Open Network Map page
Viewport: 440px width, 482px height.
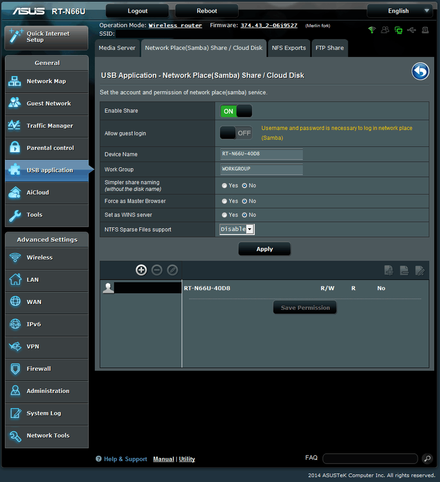47,81
